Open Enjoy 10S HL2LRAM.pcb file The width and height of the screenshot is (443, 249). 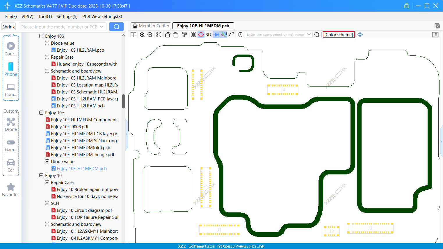point(80,50)
